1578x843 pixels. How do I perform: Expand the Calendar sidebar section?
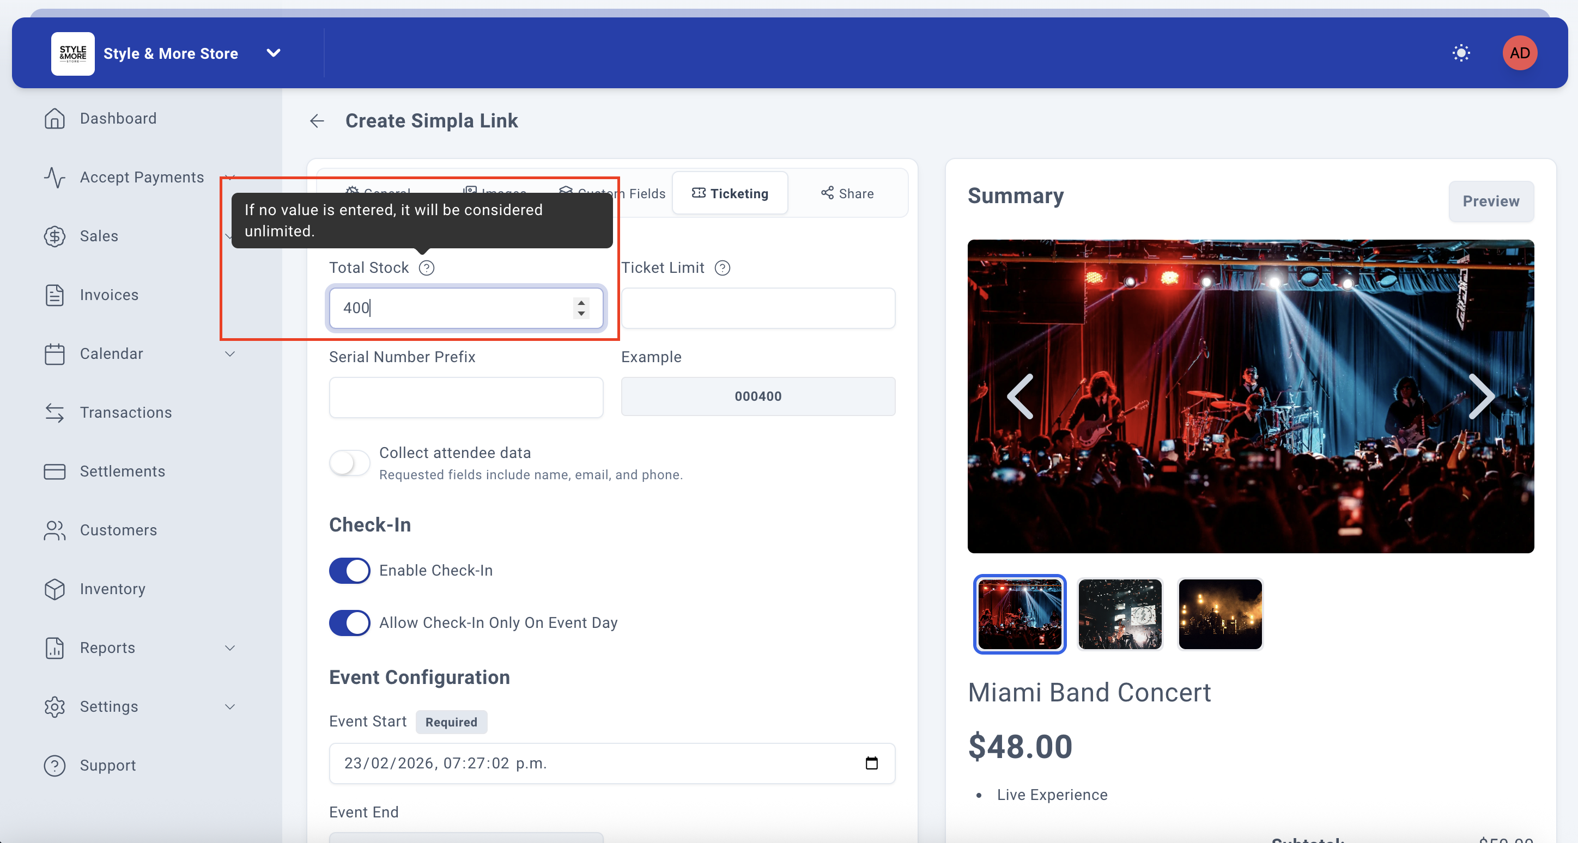coord(230,354)
